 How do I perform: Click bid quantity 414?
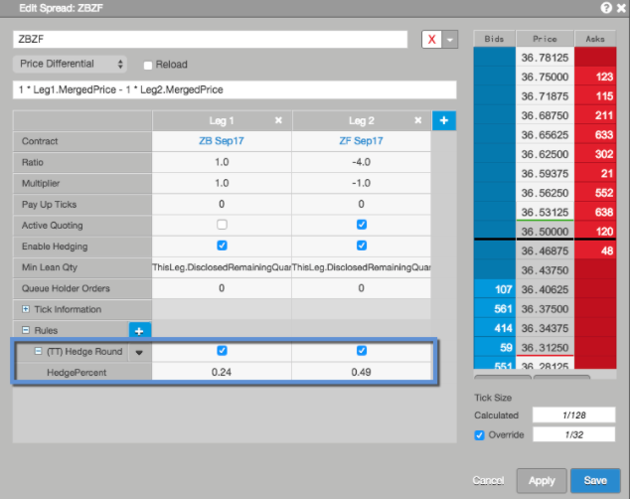tap(495, 328)
